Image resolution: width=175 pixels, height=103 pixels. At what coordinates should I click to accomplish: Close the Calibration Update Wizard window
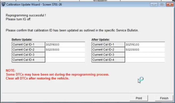click(x=170, y=5)
